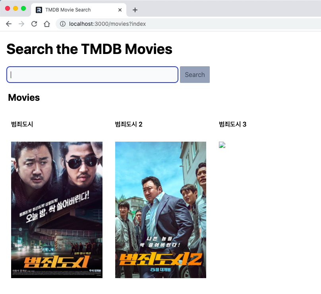Click the green fullscreen window button
The image size is (321, 294).
coord(23,8)
